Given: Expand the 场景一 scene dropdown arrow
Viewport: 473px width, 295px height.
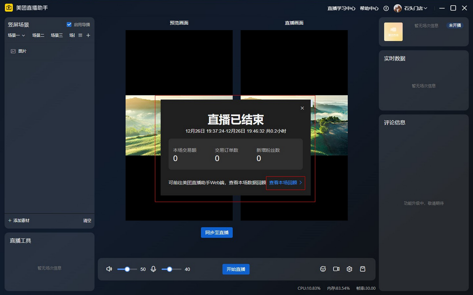Looking at the screenshot, I should coord(24,35).
